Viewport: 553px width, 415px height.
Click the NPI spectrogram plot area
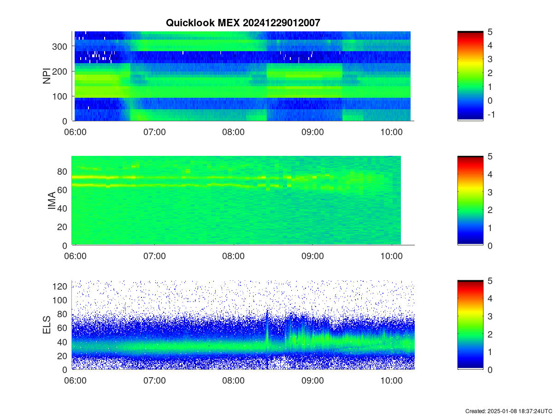242,76
